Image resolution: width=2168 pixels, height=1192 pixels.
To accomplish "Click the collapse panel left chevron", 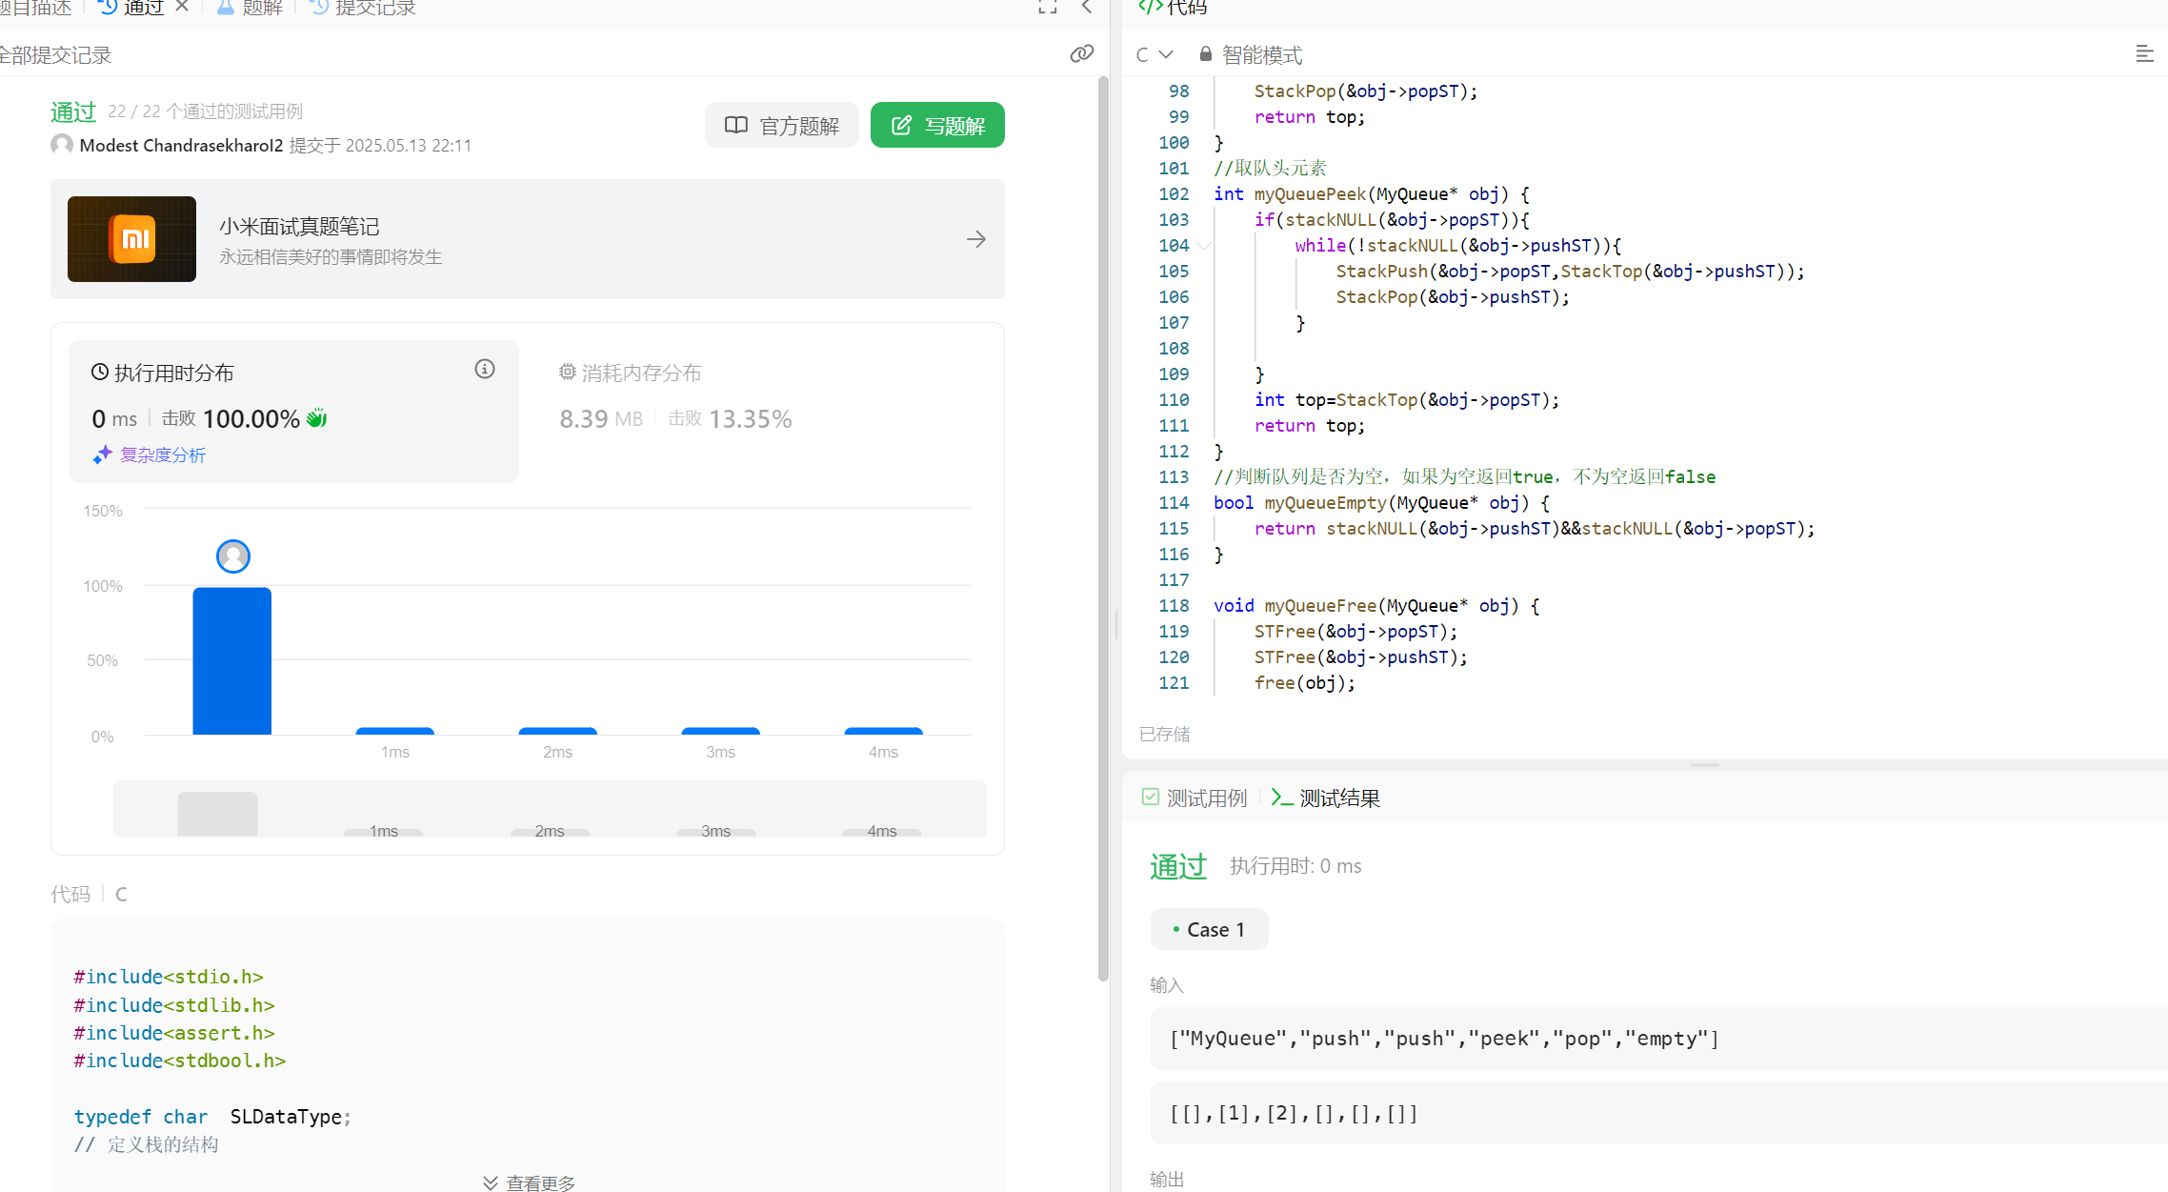I will [x=1087, y=8].
